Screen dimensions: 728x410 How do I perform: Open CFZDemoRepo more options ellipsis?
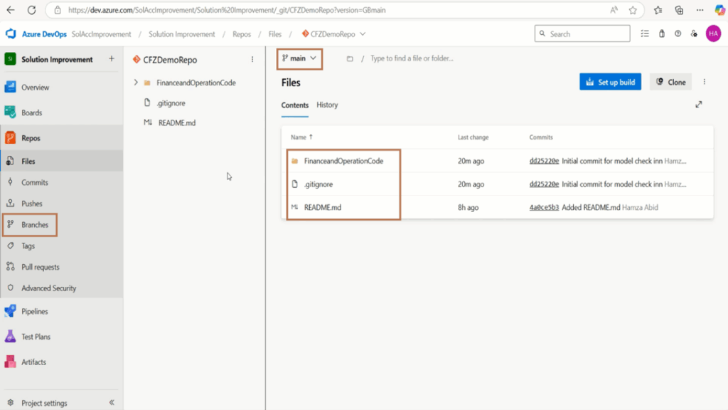[x=252, y=60]
